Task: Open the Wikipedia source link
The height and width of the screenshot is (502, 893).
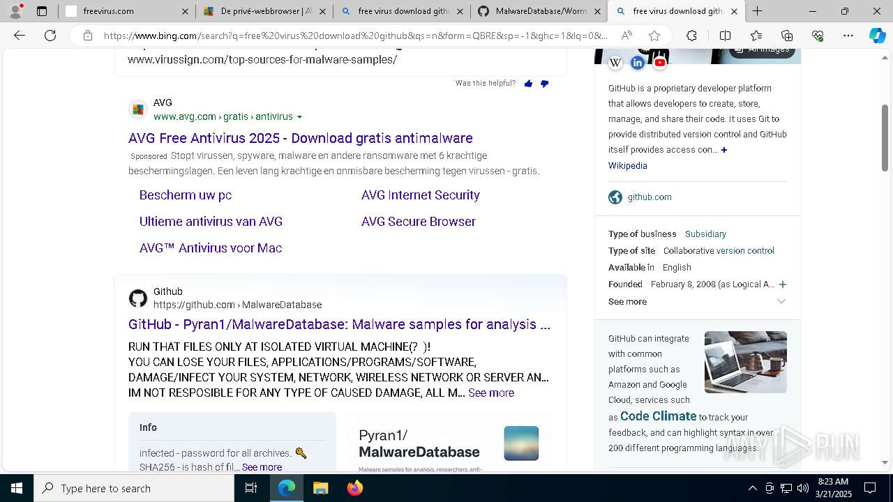Action: pyautogui.click(x=628, y=166)
